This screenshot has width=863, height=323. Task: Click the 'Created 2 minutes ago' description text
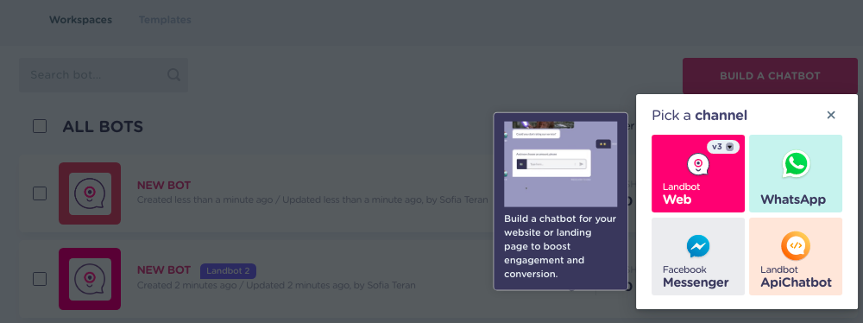276,286
